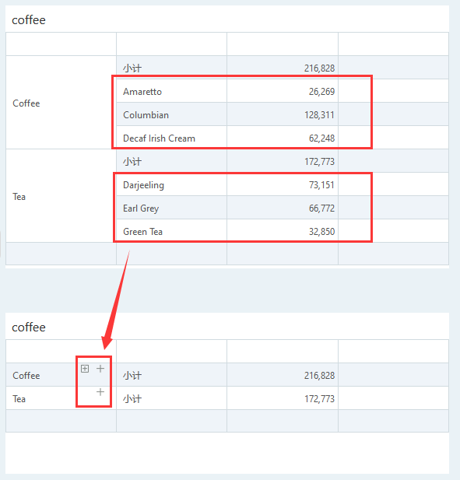Expand the Tea row using plus icon
This screenshot has width=460, height=480.
pos(100,392)
